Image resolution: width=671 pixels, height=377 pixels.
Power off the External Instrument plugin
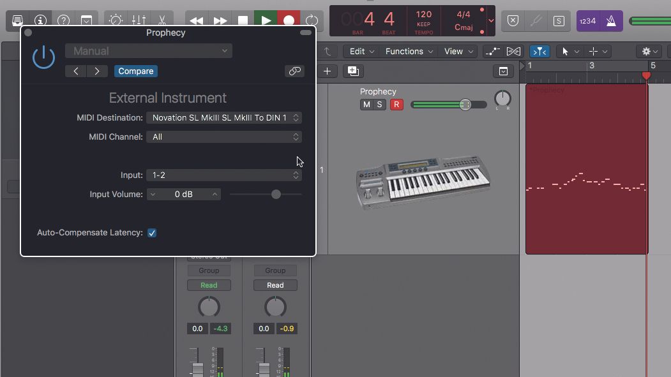pos(43,57)
